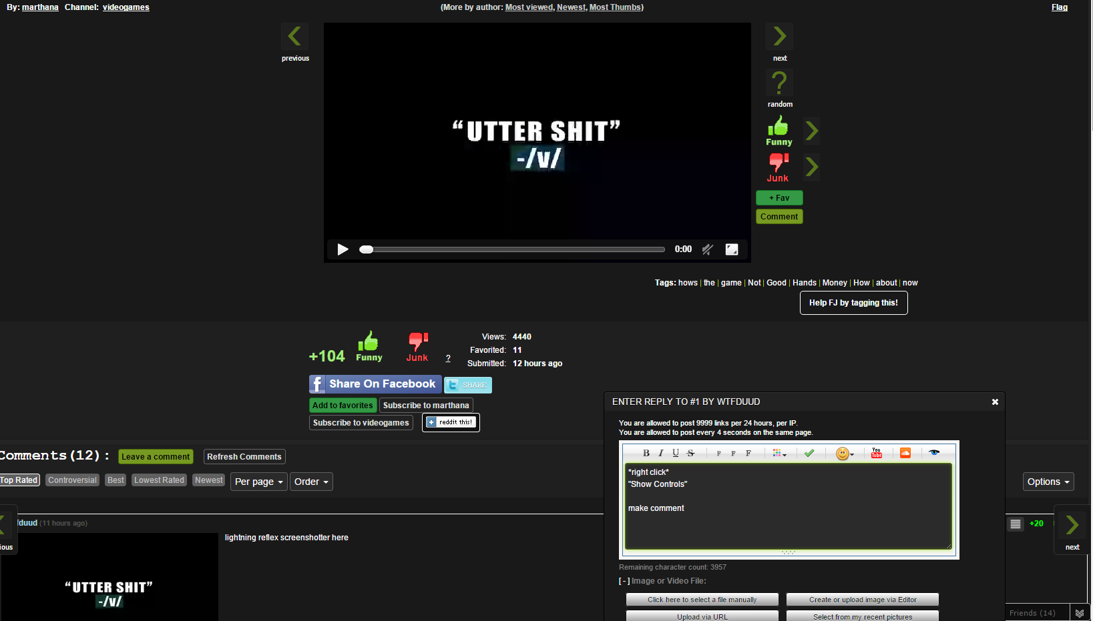Viewport: 1093px width, 621px height.
Task: Select the Newest comments tab
Action: click(x=209, y=480)
